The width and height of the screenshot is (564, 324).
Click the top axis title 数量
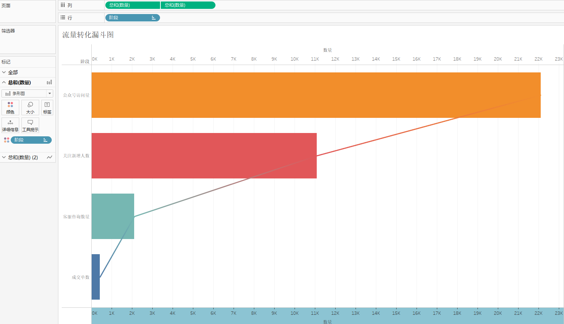[327, 50]
